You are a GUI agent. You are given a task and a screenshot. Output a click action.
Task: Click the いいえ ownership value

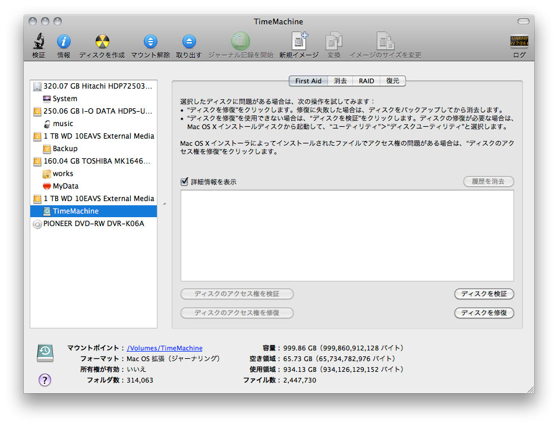click(x=136, y=369)
